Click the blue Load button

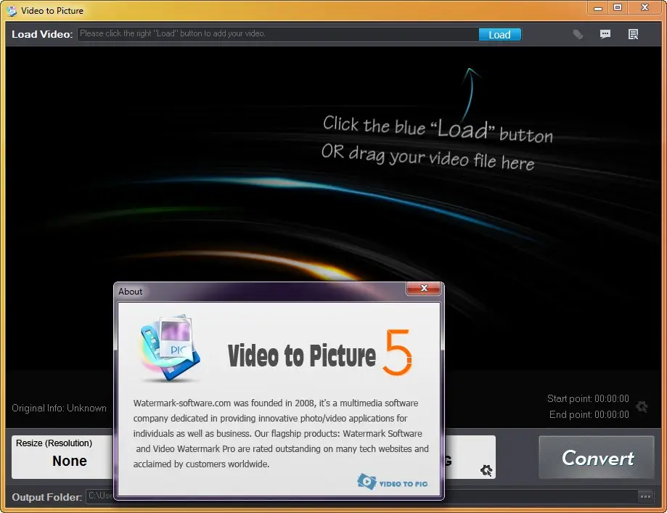pyautogui.click(x=499, y=34)
